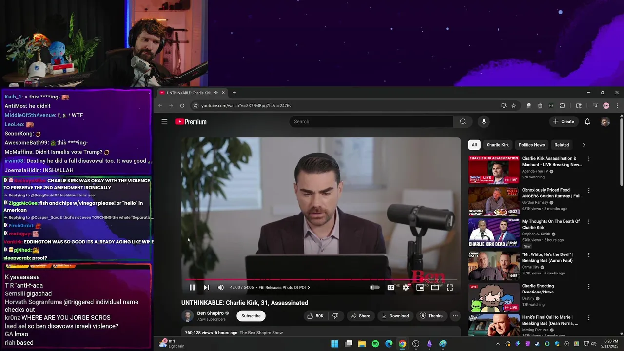Bookmark this page with the star
624x351 pixels.
click(x=513, y=106)
